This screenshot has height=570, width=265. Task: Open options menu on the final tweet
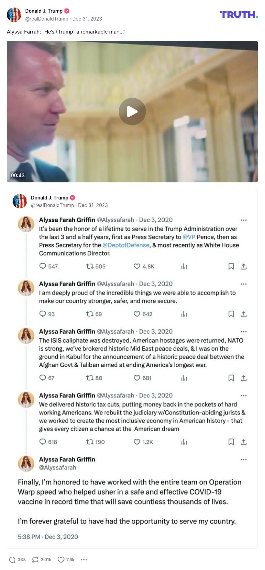244,459
